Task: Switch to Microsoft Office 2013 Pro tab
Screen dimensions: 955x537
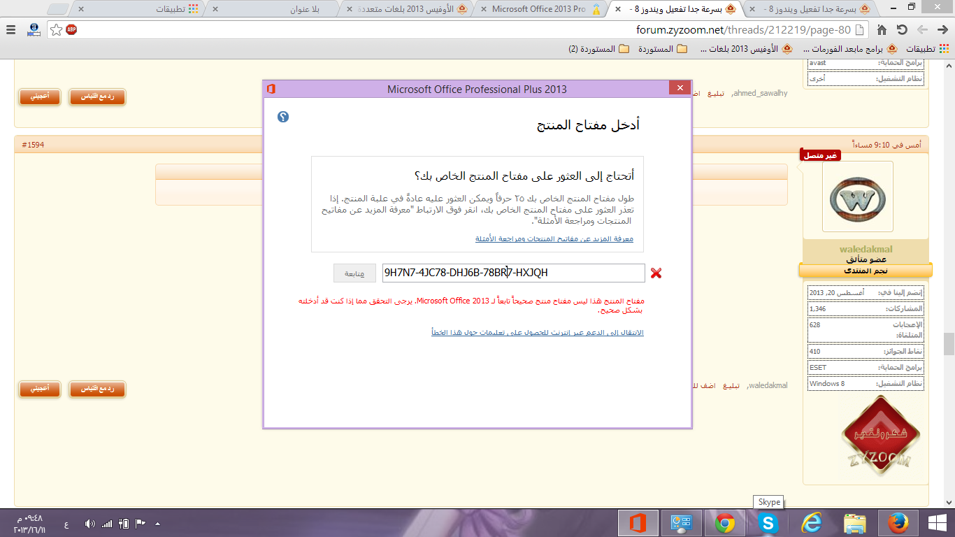Action: [543, 9]
